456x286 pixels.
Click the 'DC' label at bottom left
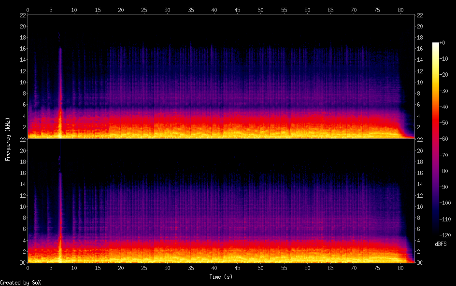(x=22, y=263)
